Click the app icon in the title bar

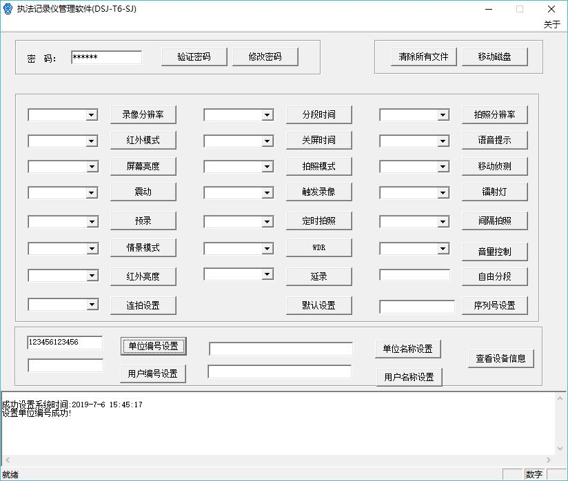pos(8,9)
